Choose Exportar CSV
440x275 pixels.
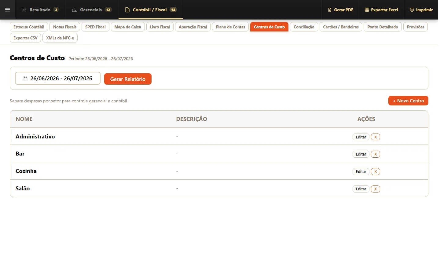pyautogui.click(x=25, y=38)
